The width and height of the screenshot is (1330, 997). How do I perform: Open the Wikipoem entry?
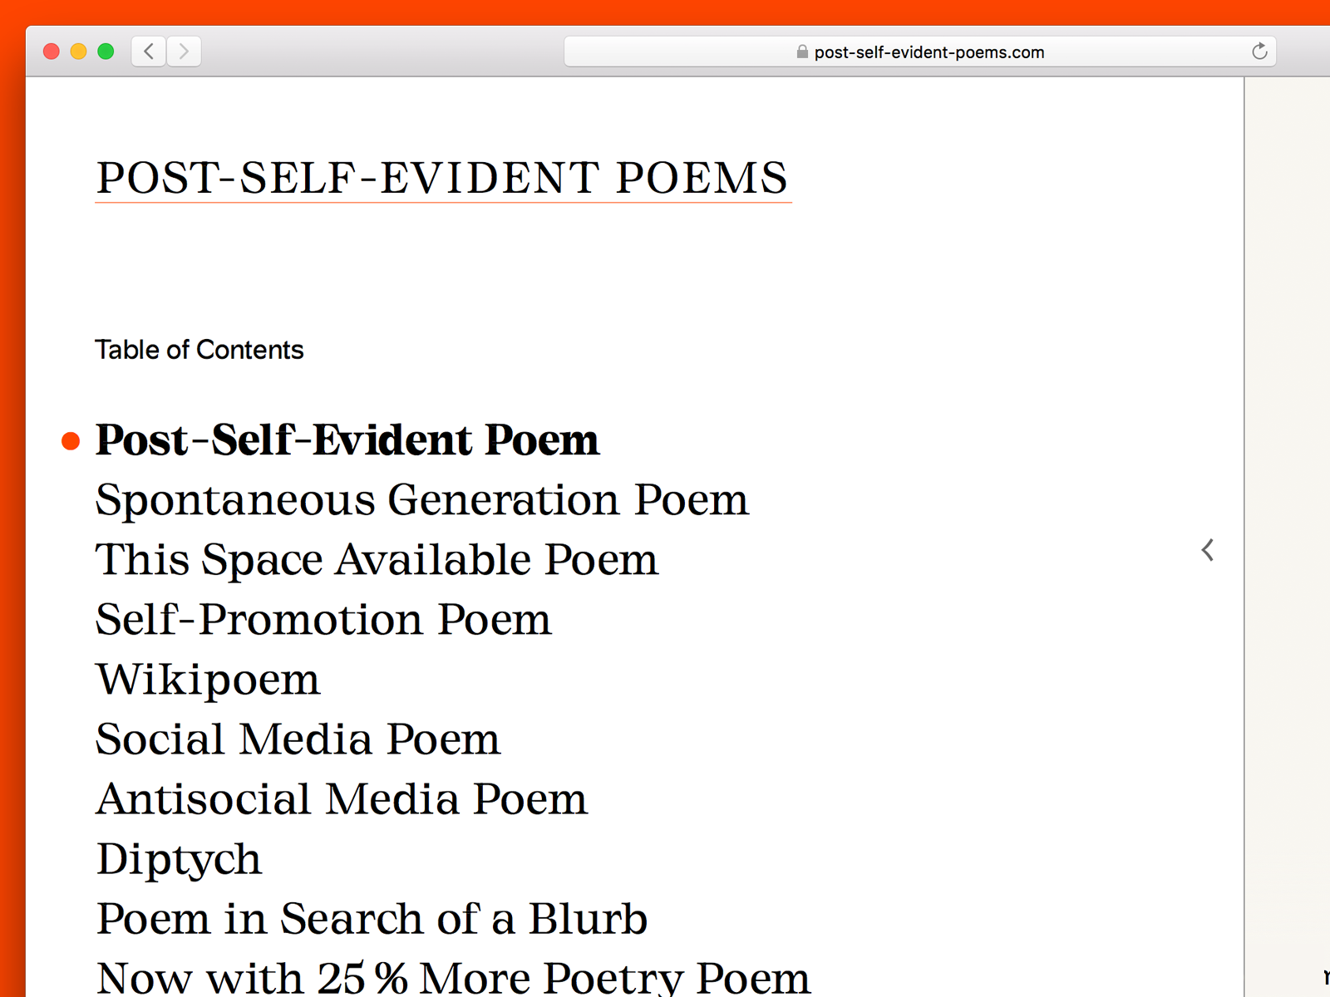207,680
